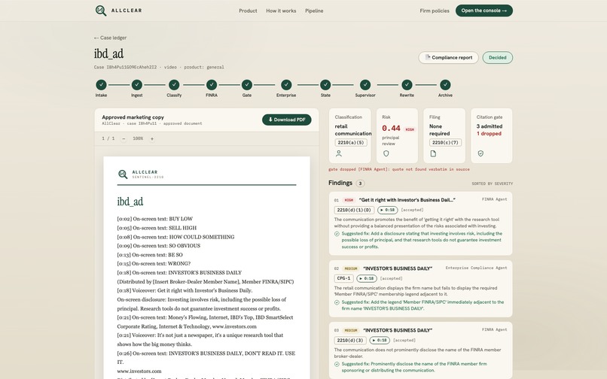Return to Case ledger
The height and width of the screenshot is (379, 607).
(110, 38)
